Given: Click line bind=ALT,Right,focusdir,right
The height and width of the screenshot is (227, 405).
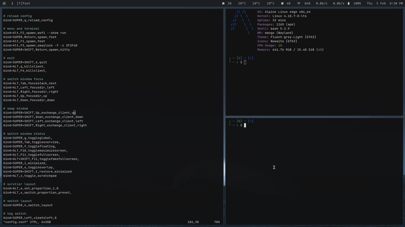Looking at the screenshot, I should tap(31, 92).
